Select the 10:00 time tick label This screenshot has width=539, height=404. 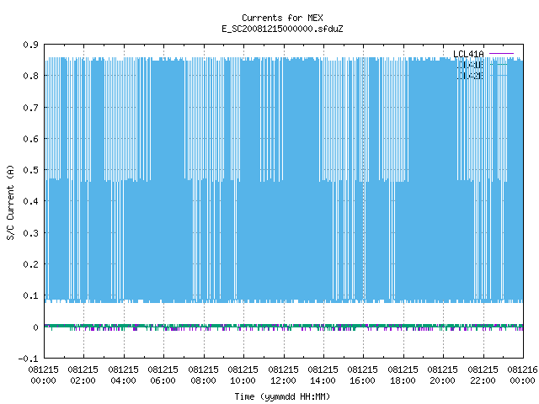point(243,375)
